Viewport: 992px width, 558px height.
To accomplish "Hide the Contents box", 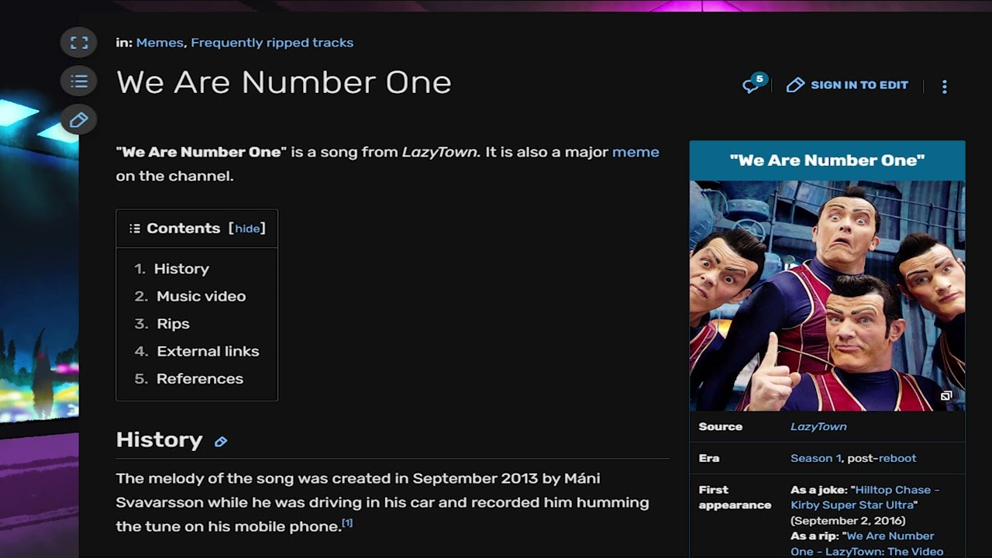I will (x=247, y=229).
